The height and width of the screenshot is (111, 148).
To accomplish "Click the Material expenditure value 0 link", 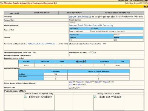I will 80,65.
